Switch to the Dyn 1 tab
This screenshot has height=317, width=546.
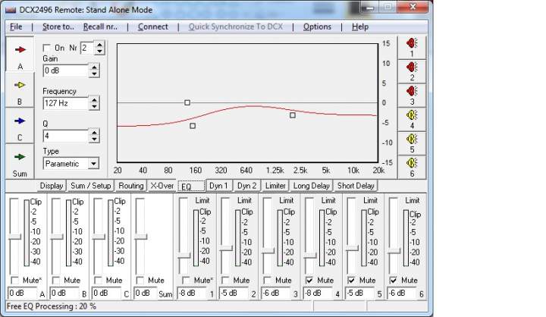tap(218, 186)
